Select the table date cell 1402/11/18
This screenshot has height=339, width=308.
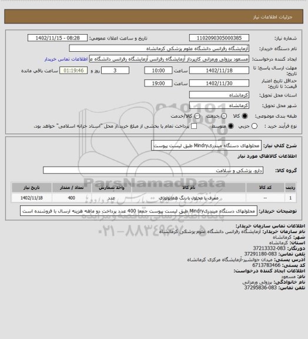point(32,198)
